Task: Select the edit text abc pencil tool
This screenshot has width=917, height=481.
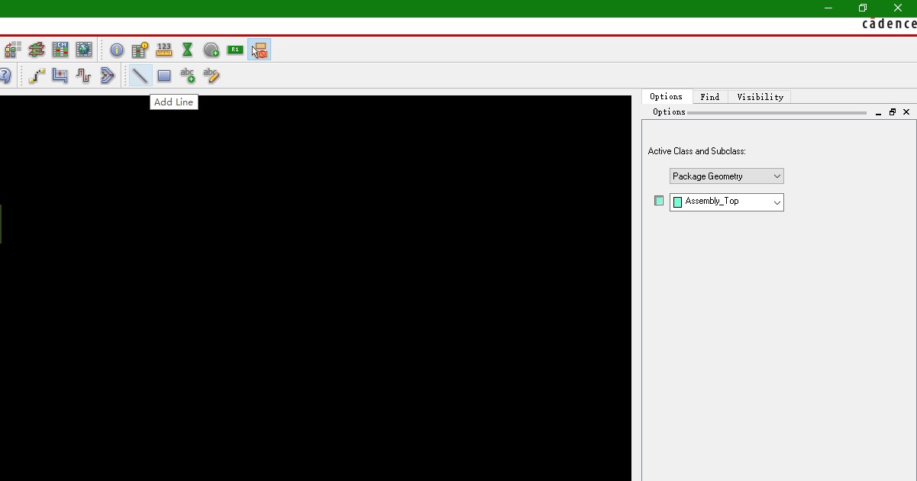Action: 211,76
